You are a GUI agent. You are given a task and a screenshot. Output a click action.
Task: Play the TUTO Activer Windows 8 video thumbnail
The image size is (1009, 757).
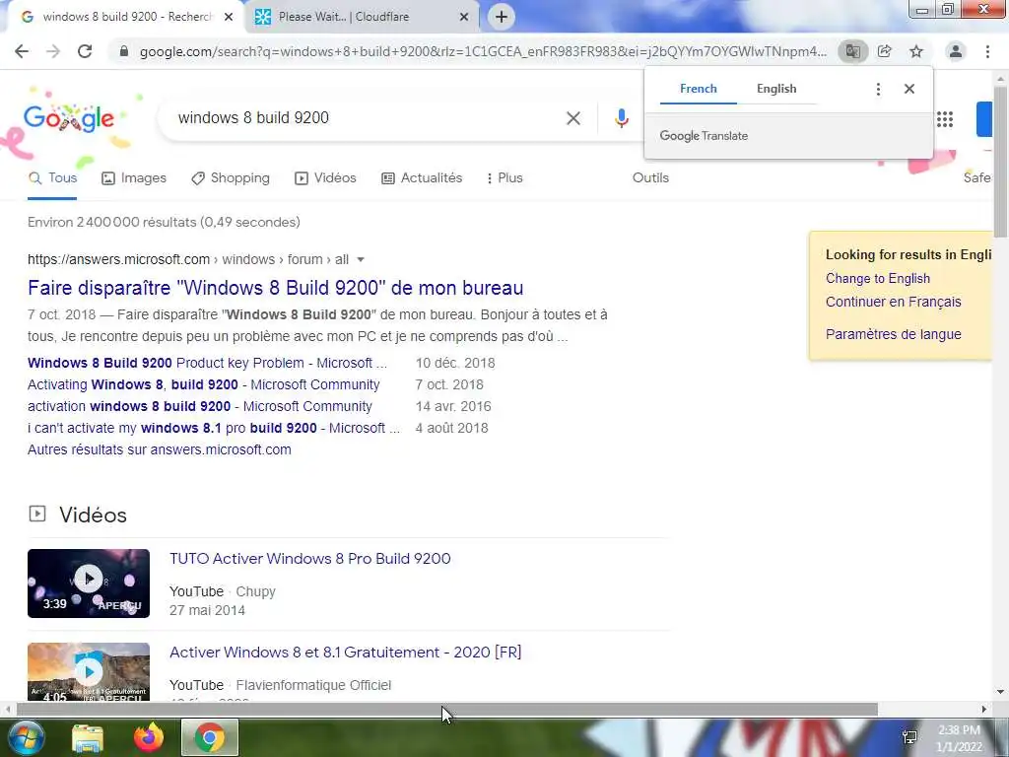(x=89, y=584)
